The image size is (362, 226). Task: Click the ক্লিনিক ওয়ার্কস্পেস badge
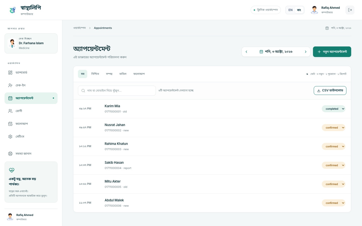coord(266,10)
